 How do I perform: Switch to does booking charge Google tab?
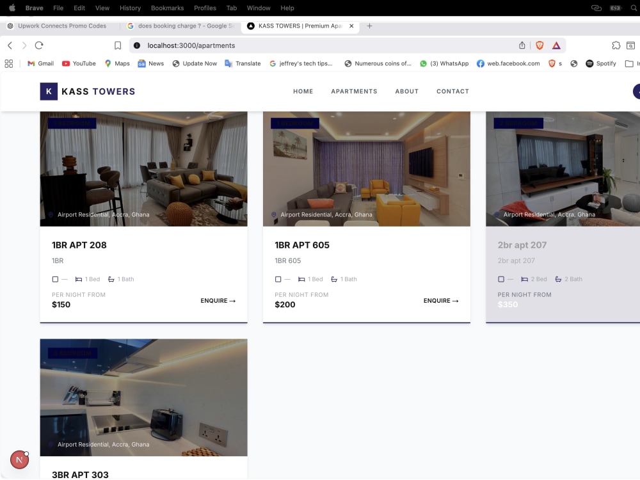[180, 26]
